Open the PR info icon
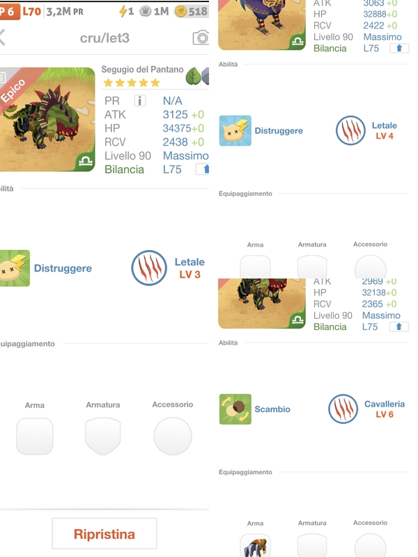This screenshot has height=557, width=418. (140, 101)
